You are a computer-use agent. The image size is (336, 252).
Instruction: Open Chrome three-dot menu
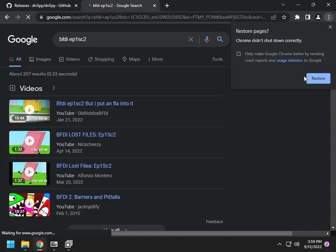pyautogui.click(x=329, y=17)
